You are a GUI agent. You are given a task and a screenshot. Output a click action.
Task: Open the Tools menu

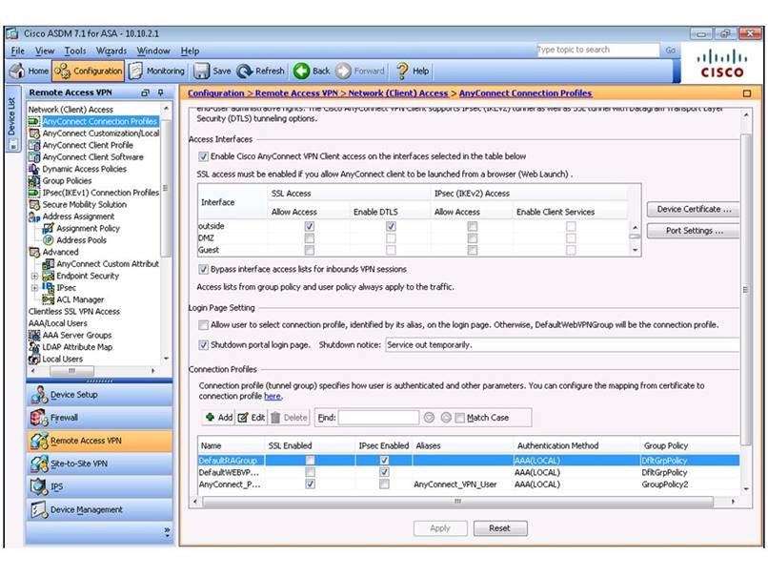tap(75, 51)
